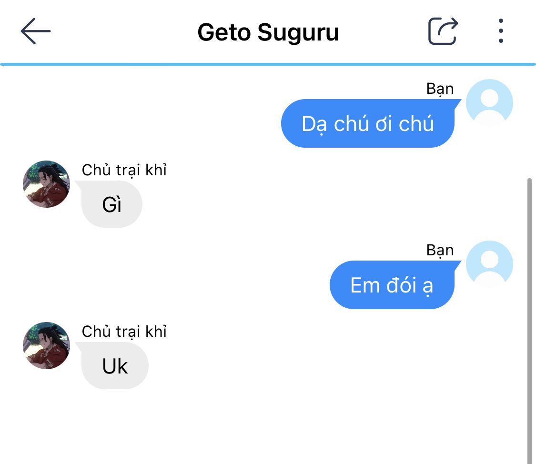This screenshot has width=536, height=464.
Task: Open the three-dot more options menu
Action: [x=501, y=31]
